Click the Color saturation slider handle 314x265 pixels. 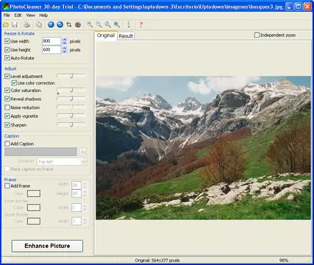click(71, 90)
